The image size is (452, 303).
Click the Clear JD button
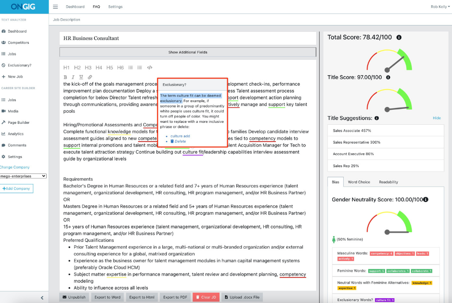(x=206, y=297)
